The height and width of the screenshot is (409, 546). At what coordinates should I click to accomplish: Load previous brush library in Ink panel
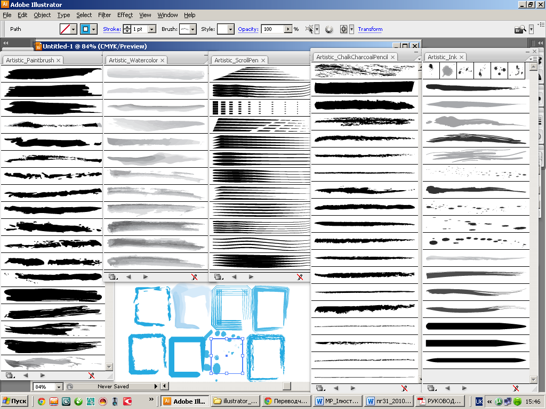[447, 388]
